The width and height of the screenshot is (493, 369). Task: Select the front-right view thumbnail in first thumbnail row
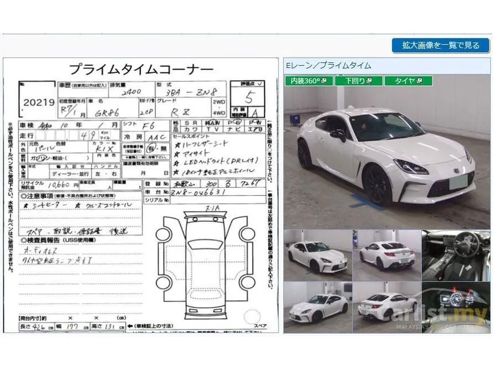318,255
